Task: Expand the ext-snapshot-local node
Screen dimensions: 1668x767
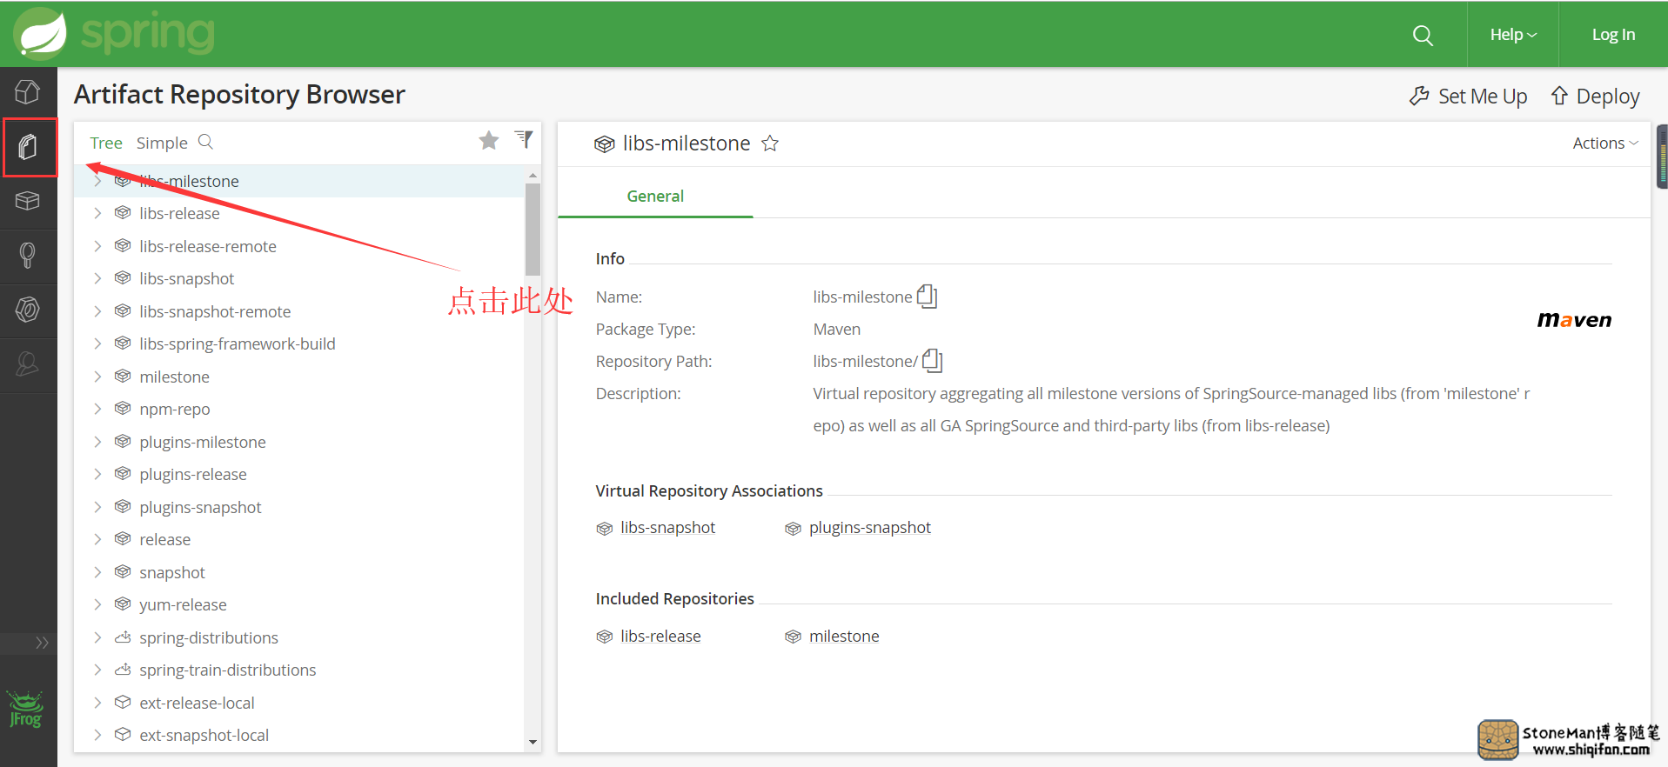Action: click(97, 735)
